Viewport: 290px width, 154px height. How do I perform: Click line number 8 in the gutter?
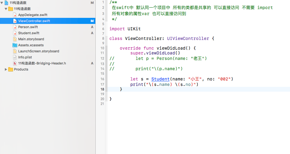[103, 38]
